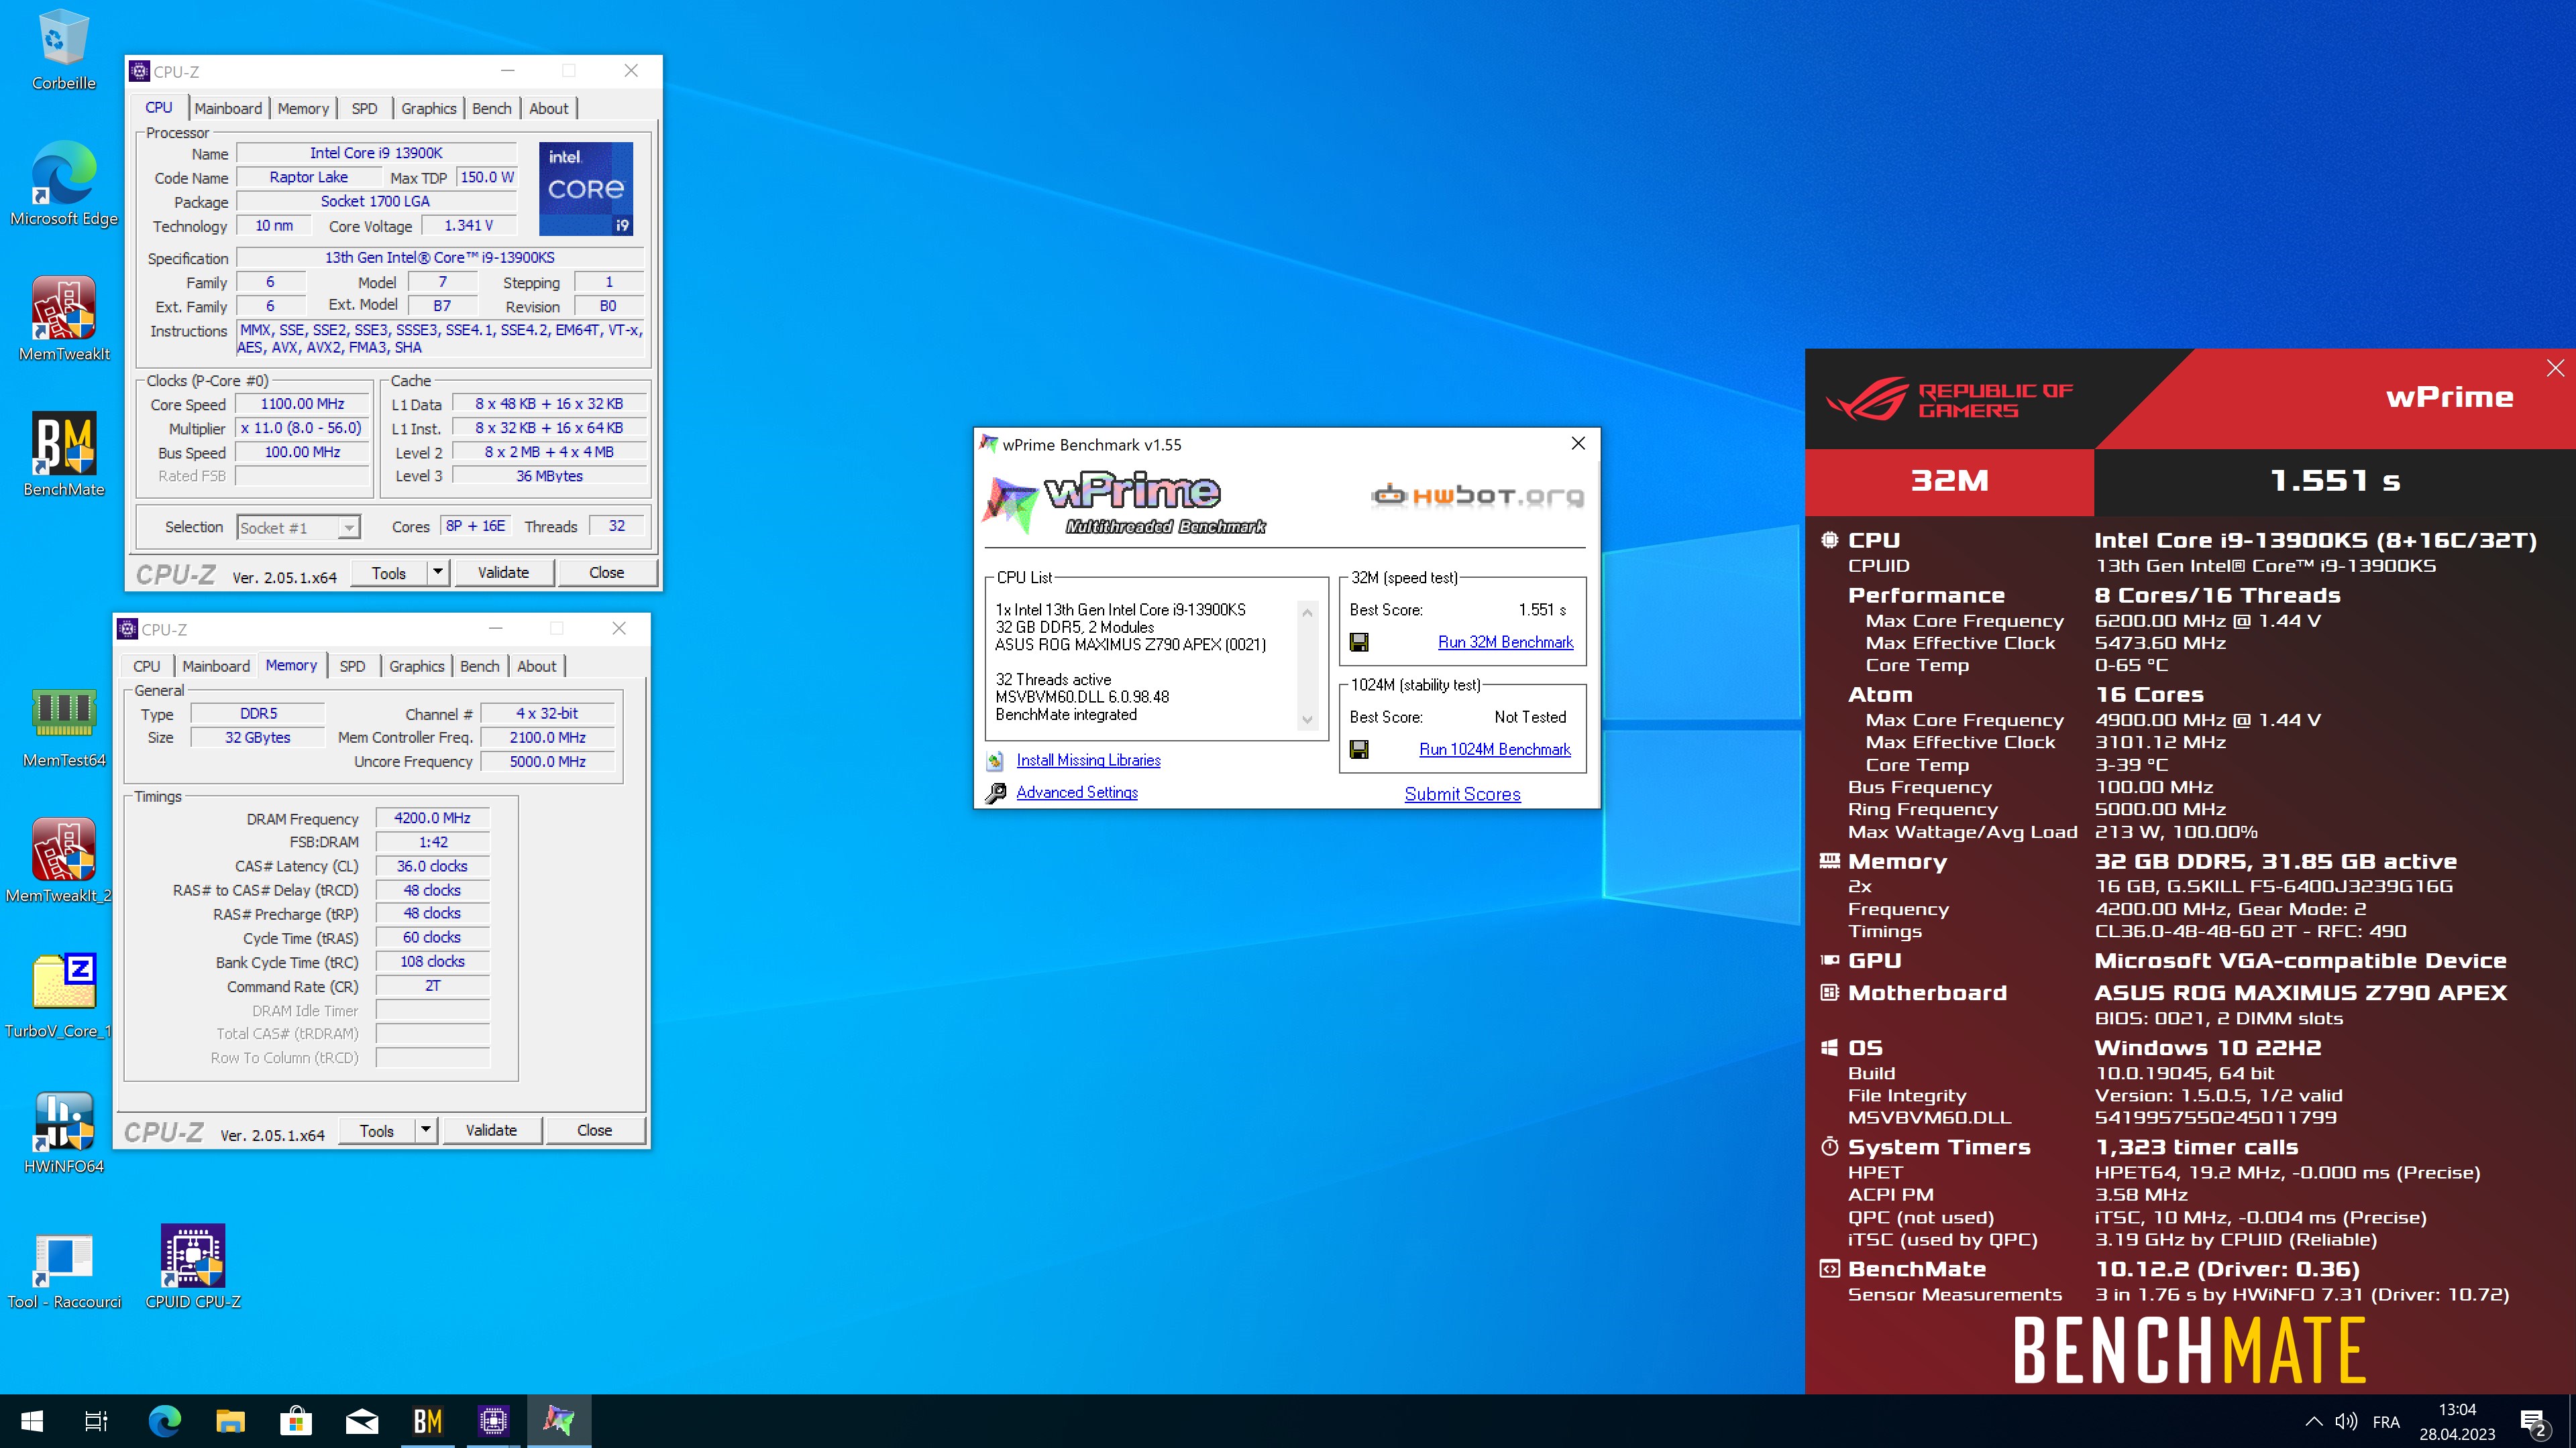
Task: Switch to Mainboard tab in top CPU-Z
Action: click(x=228, y=108)
